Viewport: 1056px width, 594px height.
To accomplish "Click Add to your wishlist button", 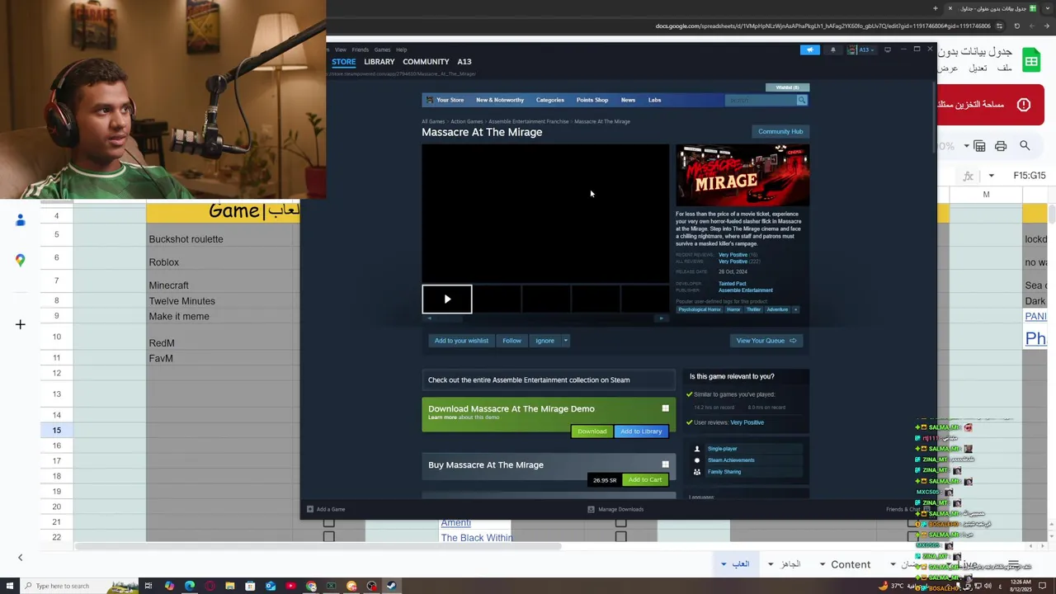I will [461, 341].
